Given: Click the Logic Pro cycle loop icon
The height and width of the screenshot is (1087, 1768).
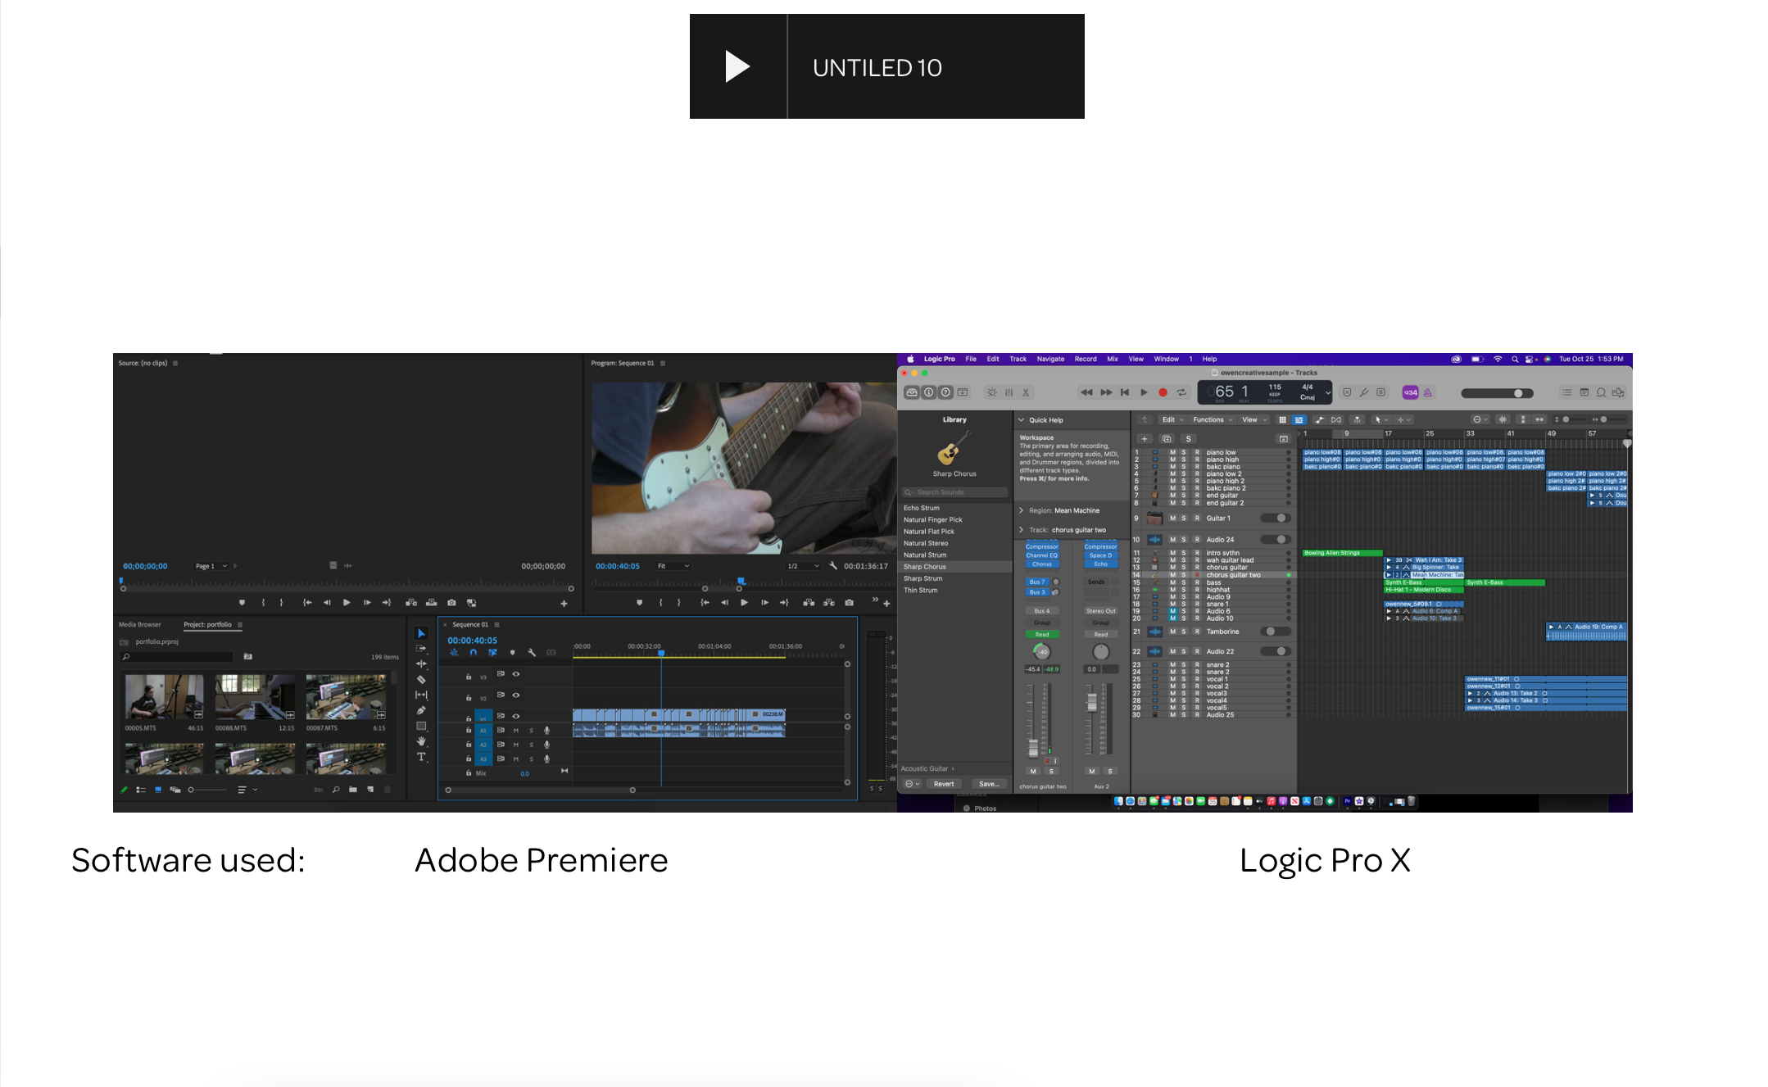Looking at the screenshot, I should tap(1181, 392).
